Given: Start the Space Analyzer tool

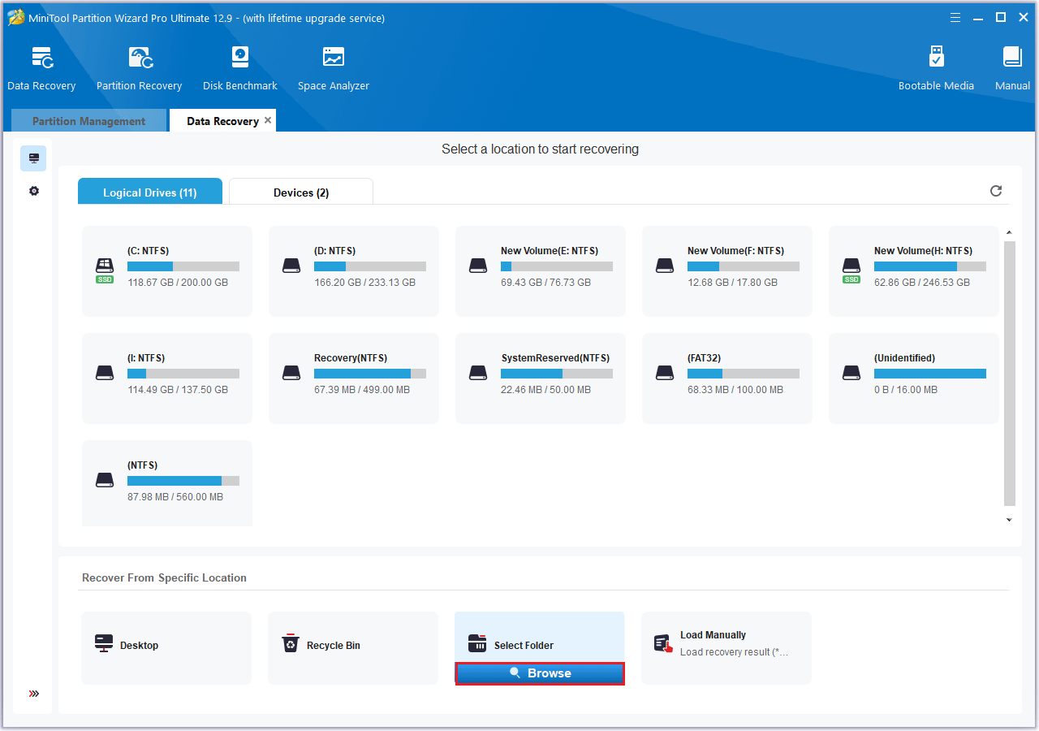Looking at the screenshot, I should point(333,59).
